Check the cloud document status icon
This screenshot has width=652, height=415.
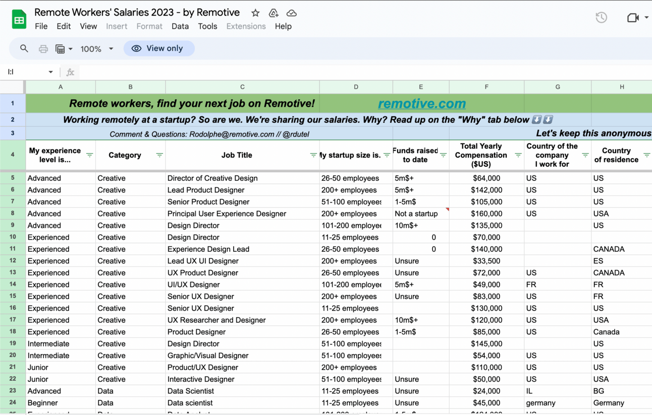(x=291, y=13)
